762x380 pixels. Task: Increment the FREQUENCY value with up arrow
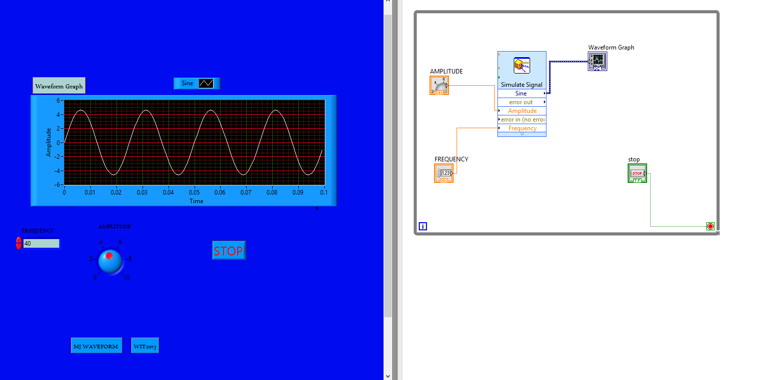(x=19, y=240)
